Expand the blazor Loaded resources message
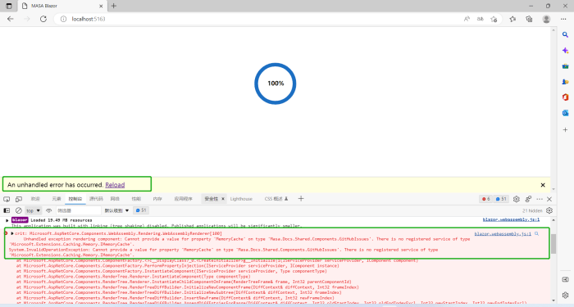This screenshot has width=574, height=307. (7, 220)
